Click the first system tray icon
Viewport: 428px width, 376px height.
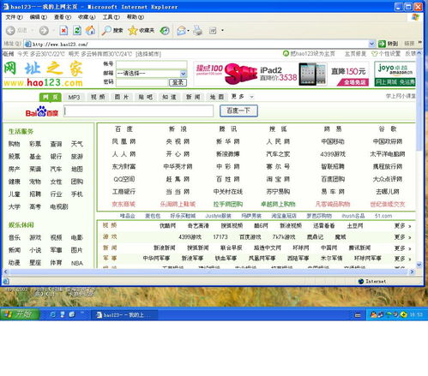(x=373, y=314)
